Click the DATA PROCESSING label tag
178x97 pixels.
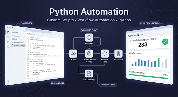click(108, 85)
